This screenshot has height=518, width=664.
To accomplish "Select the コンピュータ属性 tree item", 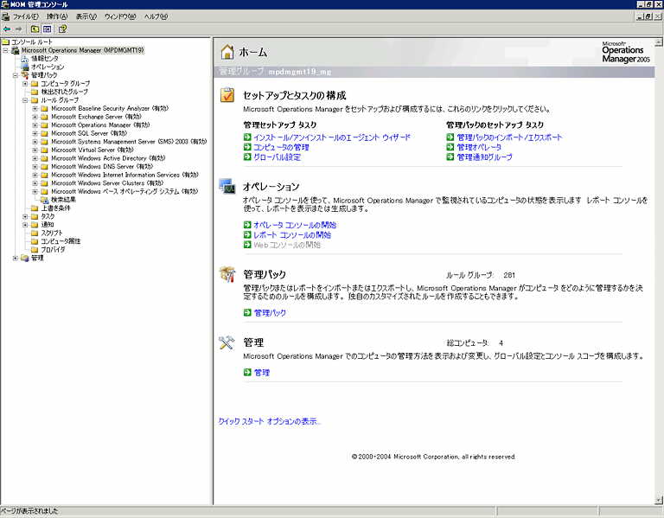I will click(61, 241).
